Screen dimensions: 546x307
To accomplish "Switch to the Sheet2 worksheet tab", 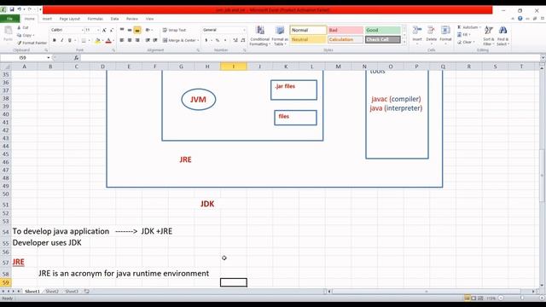I will pos(52,292).
